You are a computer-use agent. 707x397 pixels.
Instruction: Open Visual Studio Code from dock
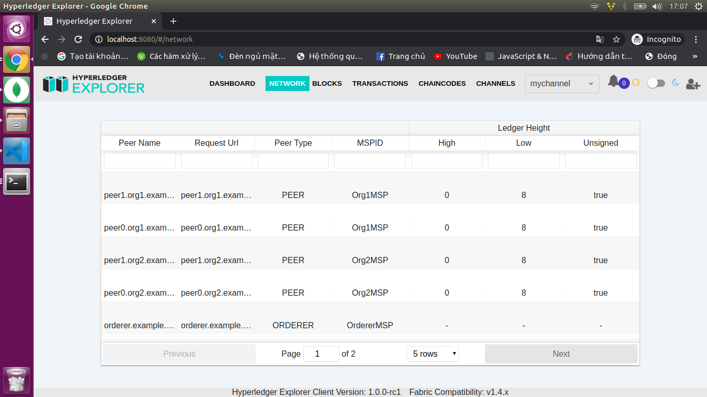pyautogui.click(x=17, y=151)
